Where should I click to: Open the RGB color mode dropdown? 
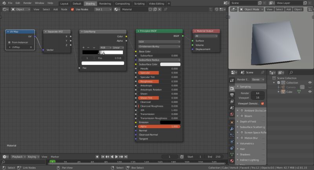pos(106,48)
